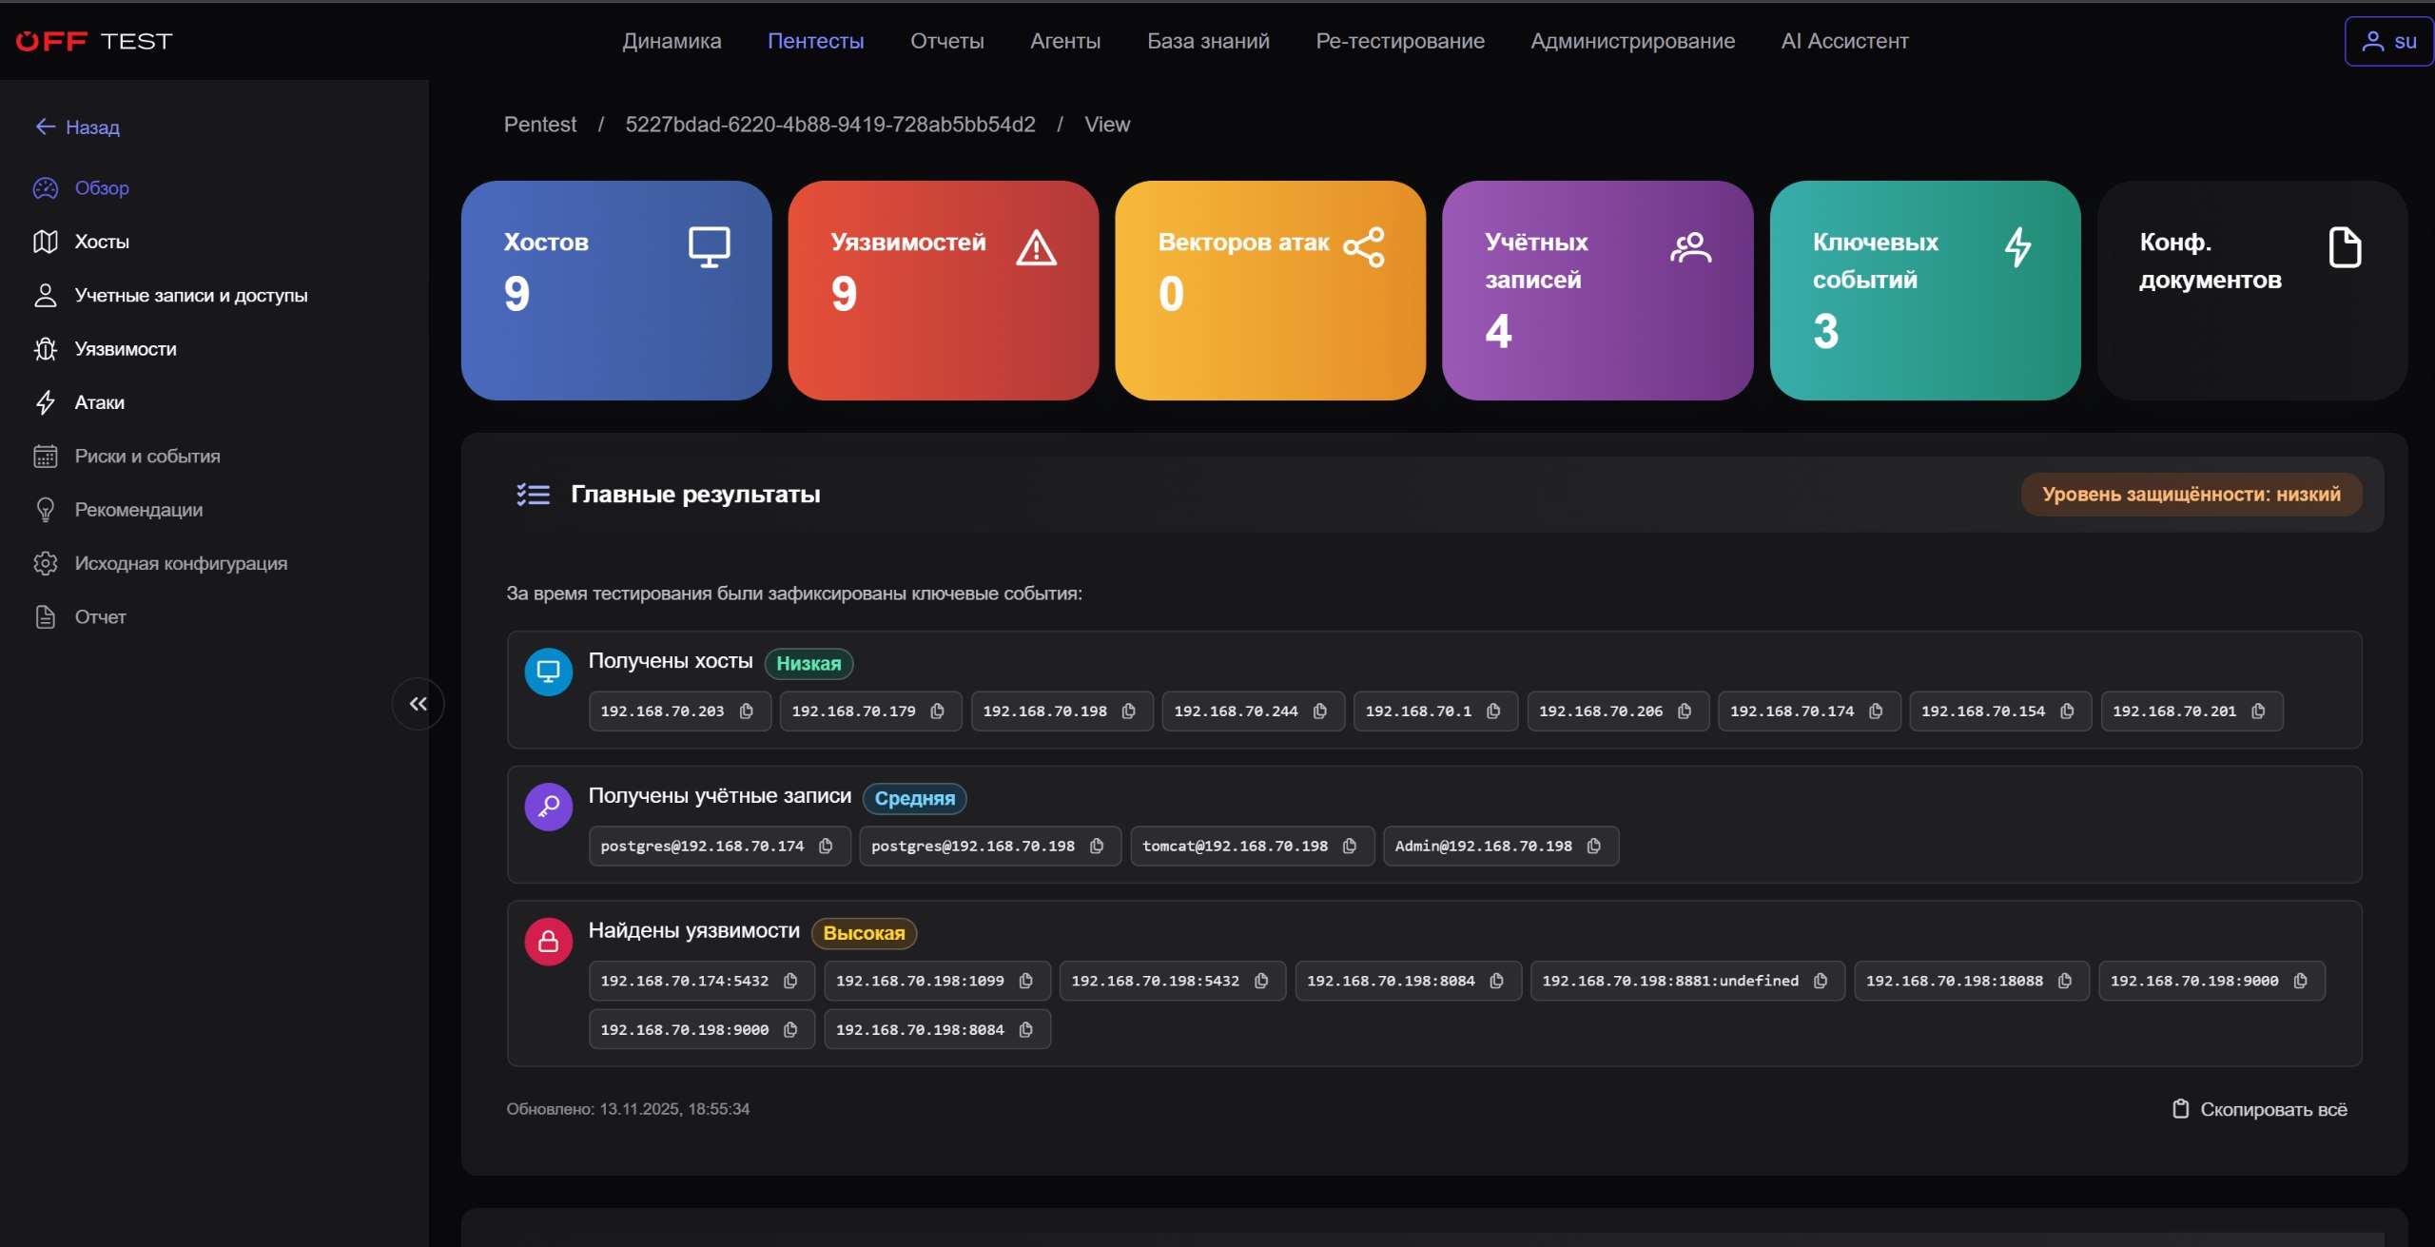Viewport: 2435px width, 1247px height.
Task: Copy host 192.168.70.201 with its copy icon
Action: pyautogui.click(x=2258, y=711)
